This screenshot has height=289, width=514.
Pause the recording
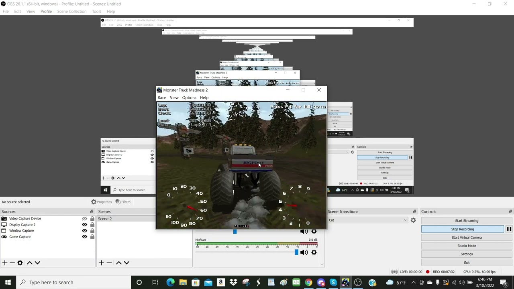pos(509,229)
